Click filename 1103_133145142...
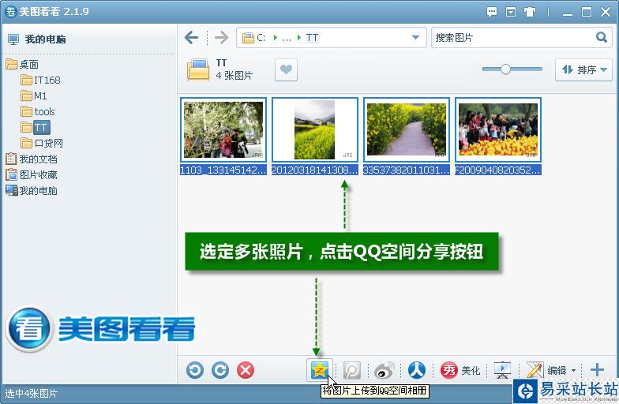 [223, 170]
